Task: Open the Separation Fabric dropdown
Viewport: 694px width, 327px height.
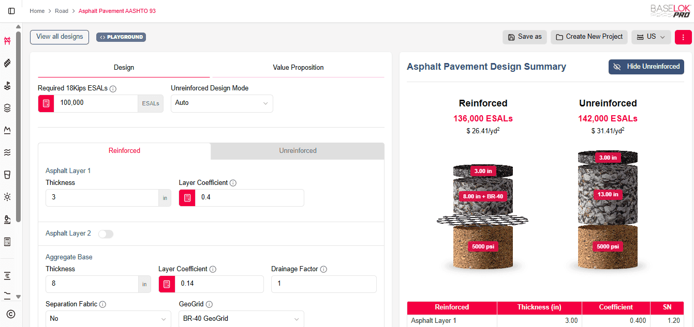Action: (108, 319)
